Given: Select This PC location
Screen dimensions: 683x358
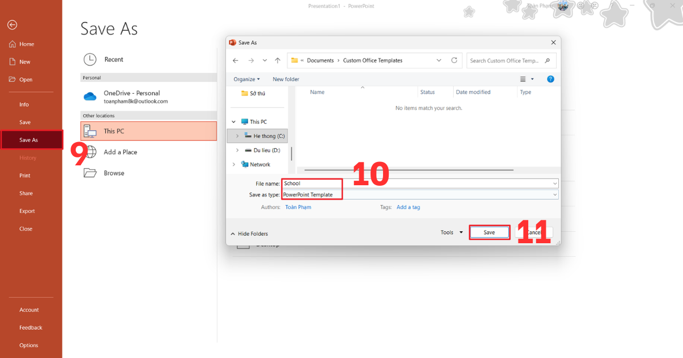Looking at the screenshot, I should [x=149, y=131].
